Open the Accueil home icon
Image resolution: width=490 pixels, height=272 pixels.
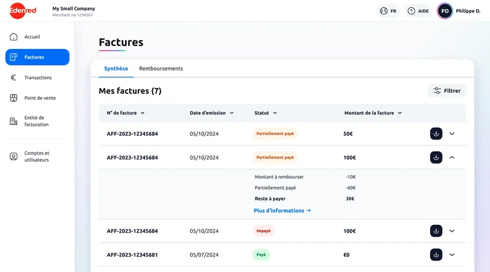(13, 37)
